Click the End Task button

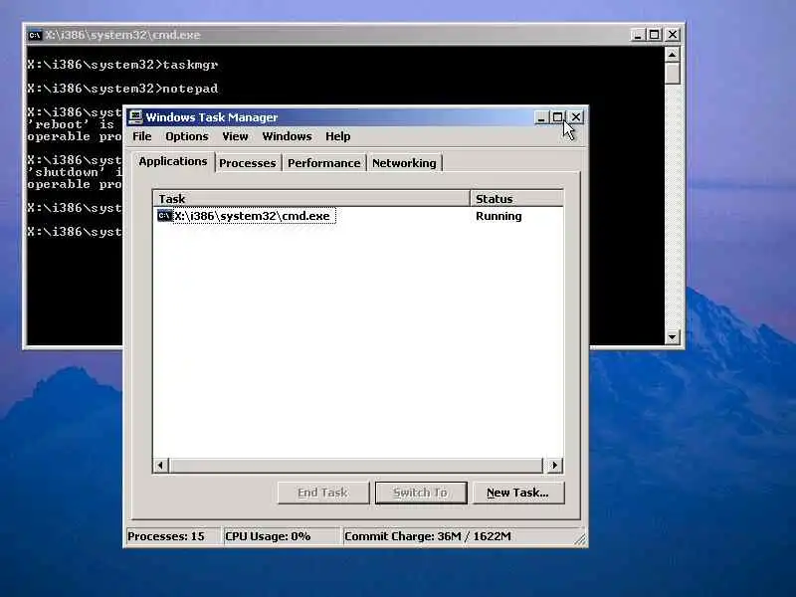(322, 493)
